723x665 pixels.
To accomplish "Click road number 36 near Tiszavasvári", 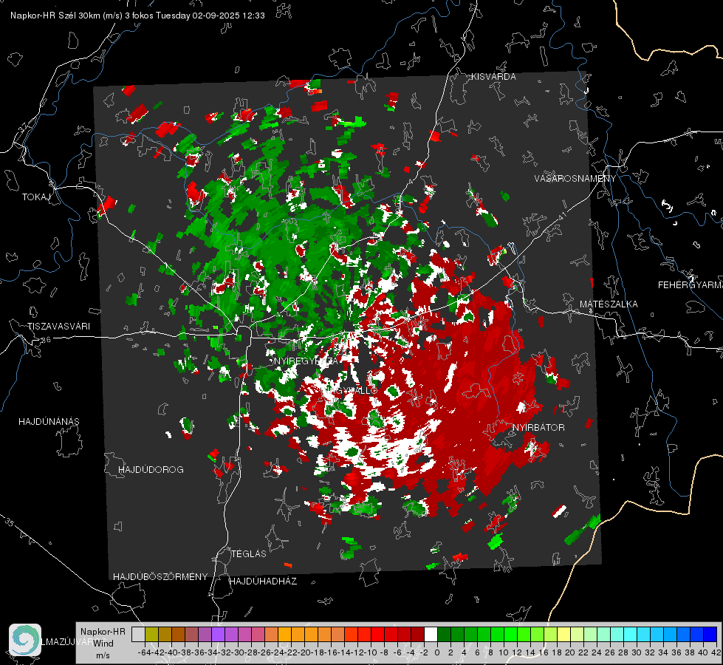I will click(x=46, y=340).
